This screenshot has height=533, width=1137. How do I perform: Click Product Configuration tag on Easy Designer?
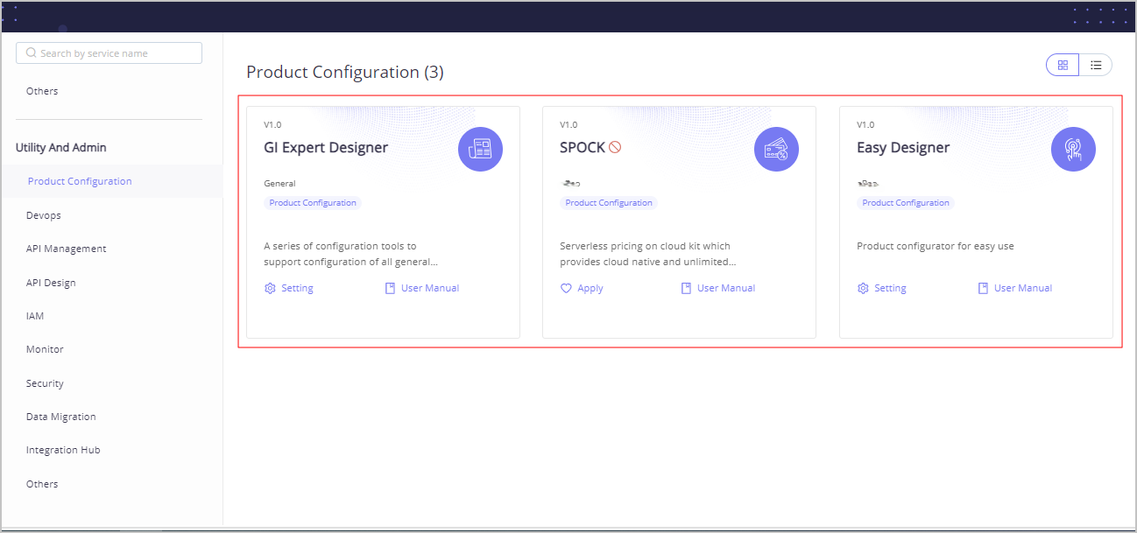click(906, 203)
